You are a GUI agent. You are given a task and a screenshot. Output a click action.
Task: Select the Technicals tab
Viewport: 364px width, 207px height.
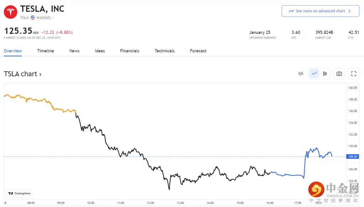pyautogui.click(x=165, y=51)
